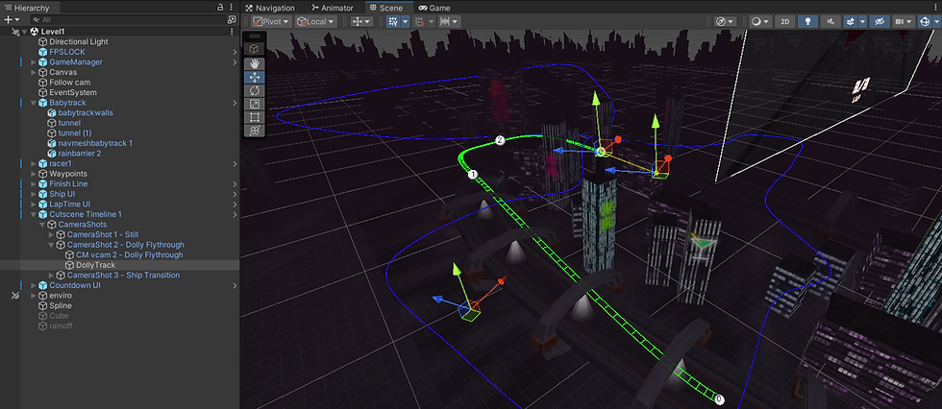The image size is (942, 409).
Task: Expand the enviro object
Action: [34, 296]
